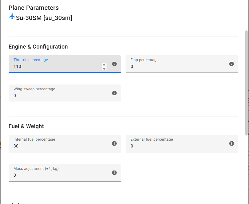Show the External fuel percentage info tooltip icon
This screenshot has width=249, height=204.
pos(231,143)
